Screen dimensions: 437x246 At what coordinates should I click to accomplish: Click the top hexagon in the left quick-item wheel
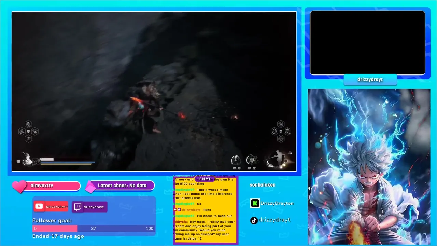pos(28,124)
